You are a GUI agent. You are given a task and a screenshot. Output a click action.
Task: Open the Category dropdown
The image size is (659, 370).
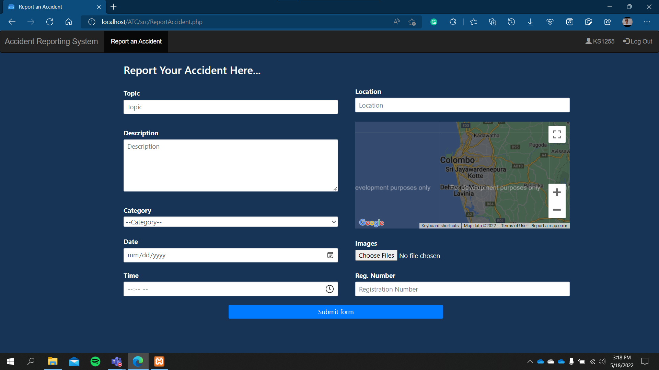point(230,222)
